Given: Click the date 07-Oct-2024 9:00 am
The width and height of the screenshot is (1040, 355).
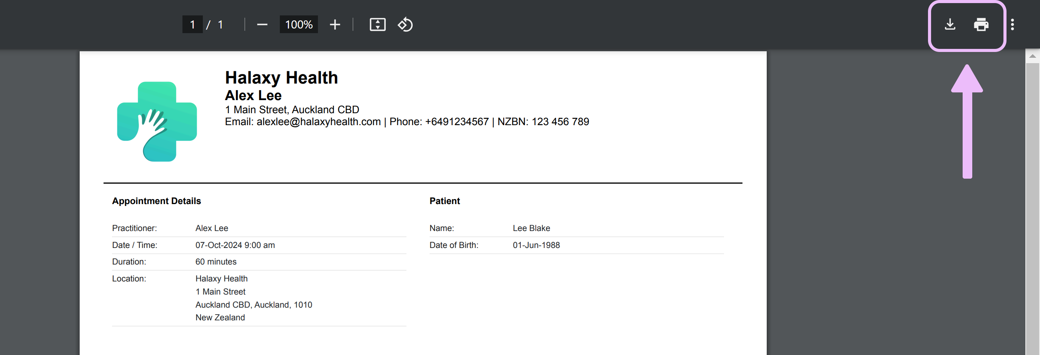Looking at the screenshot, I should pyautogui.click(x=235, y=245).
